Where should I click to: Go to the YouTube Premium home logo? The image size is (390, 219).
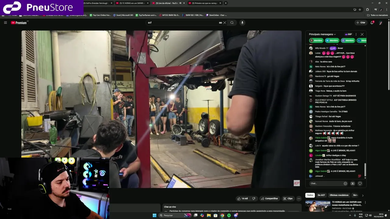(19, 23)
